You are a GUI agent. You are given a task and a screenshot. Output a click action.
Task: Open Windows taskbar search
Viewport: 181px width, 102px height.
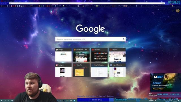click(x=5, y=101)
